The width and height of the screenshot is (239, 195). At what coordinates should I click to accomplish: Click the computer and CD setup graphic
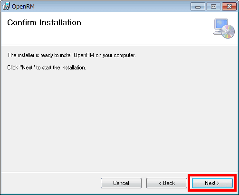coord(224,29)
